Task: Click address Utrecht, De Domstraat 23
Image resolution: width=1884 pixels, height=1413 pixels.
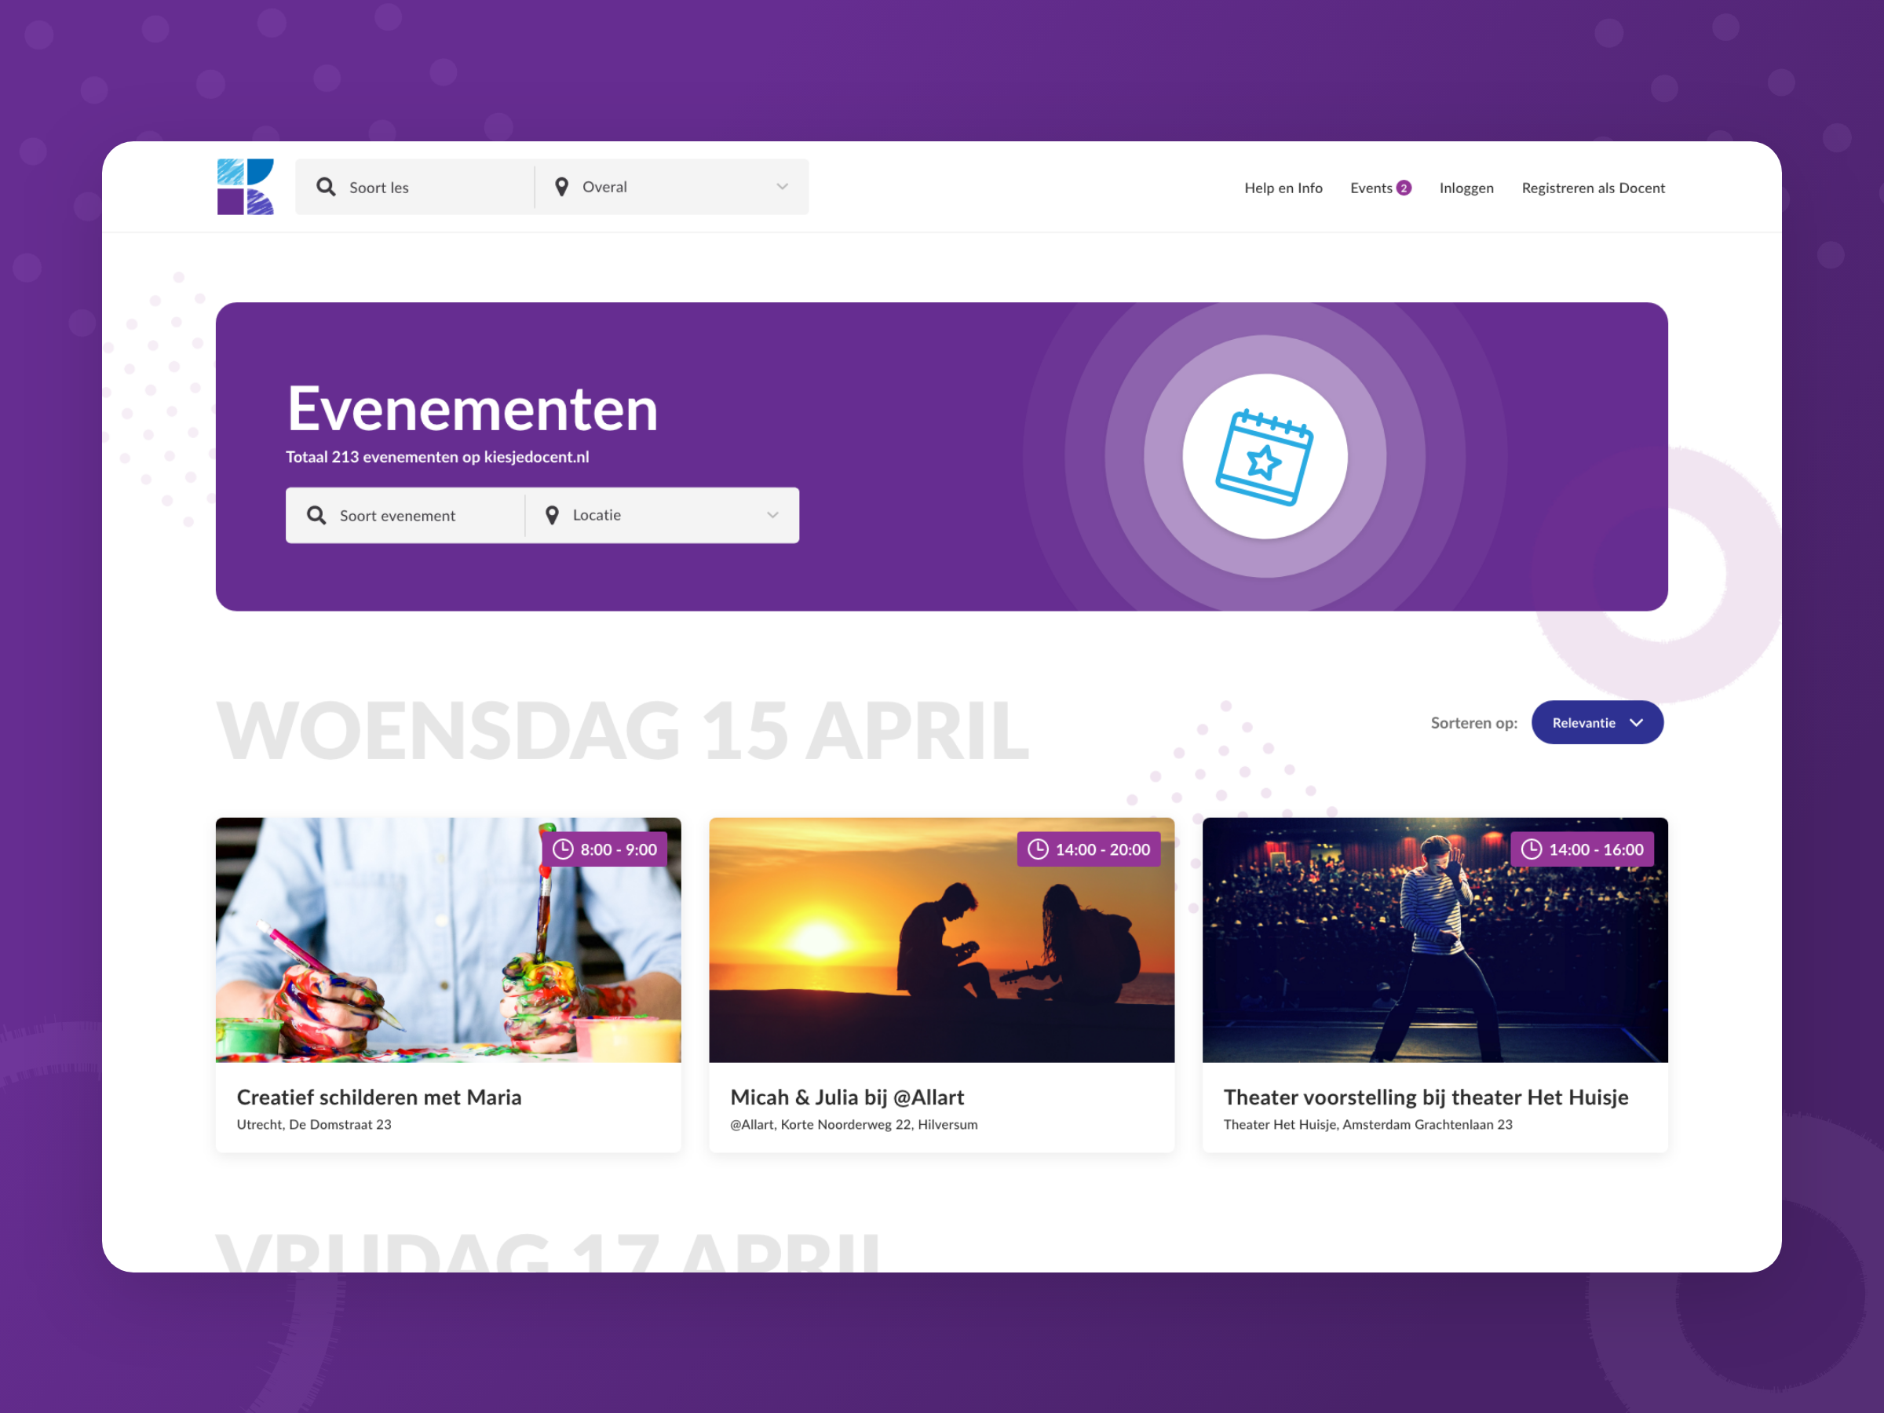Action: 314,1124
